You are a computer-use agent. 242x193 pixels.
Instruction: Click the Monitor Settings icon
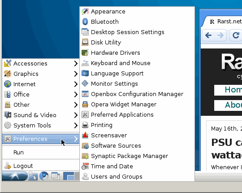85,83
